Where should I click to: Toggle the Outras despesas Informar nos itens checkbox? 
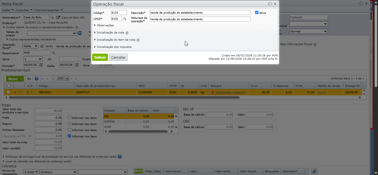point(69,130)
